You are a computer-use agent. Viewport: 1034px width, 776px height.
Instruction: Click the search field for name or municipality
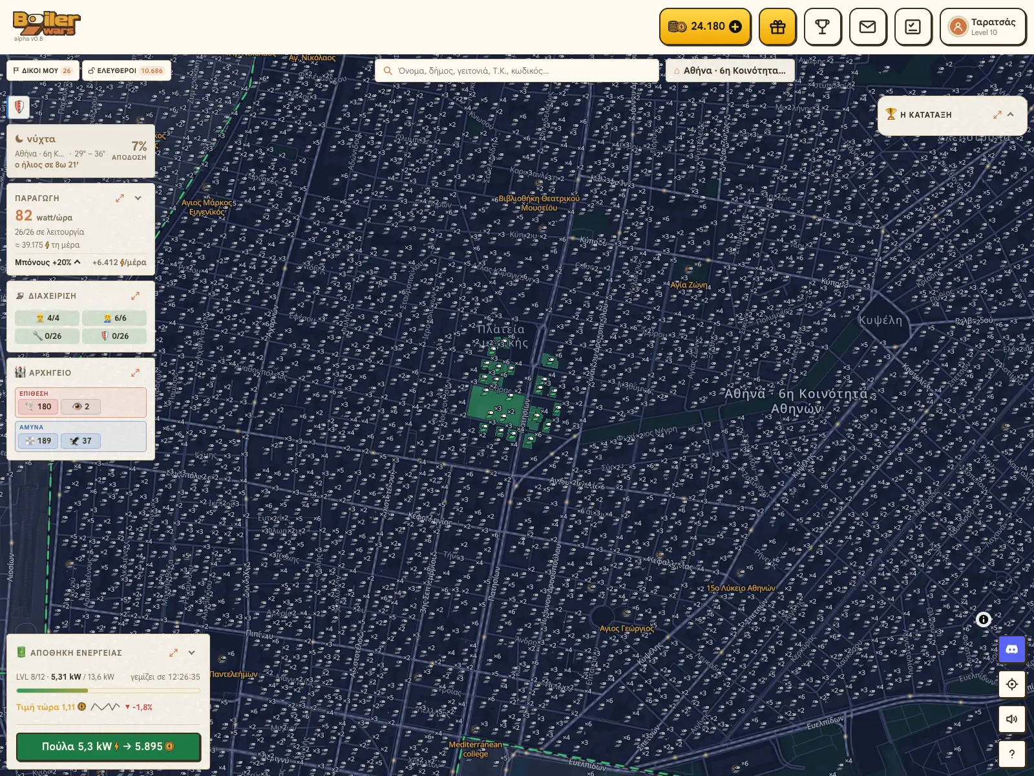(x=517, y=70)
